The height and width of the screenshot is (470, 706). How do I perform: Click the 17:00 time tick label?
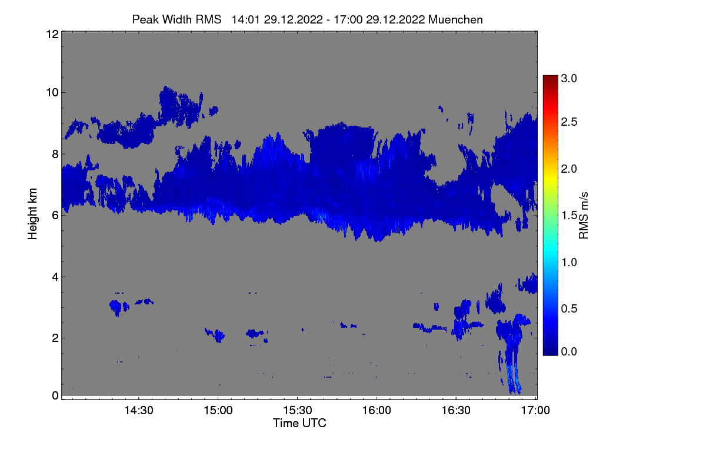pos(535,411)
